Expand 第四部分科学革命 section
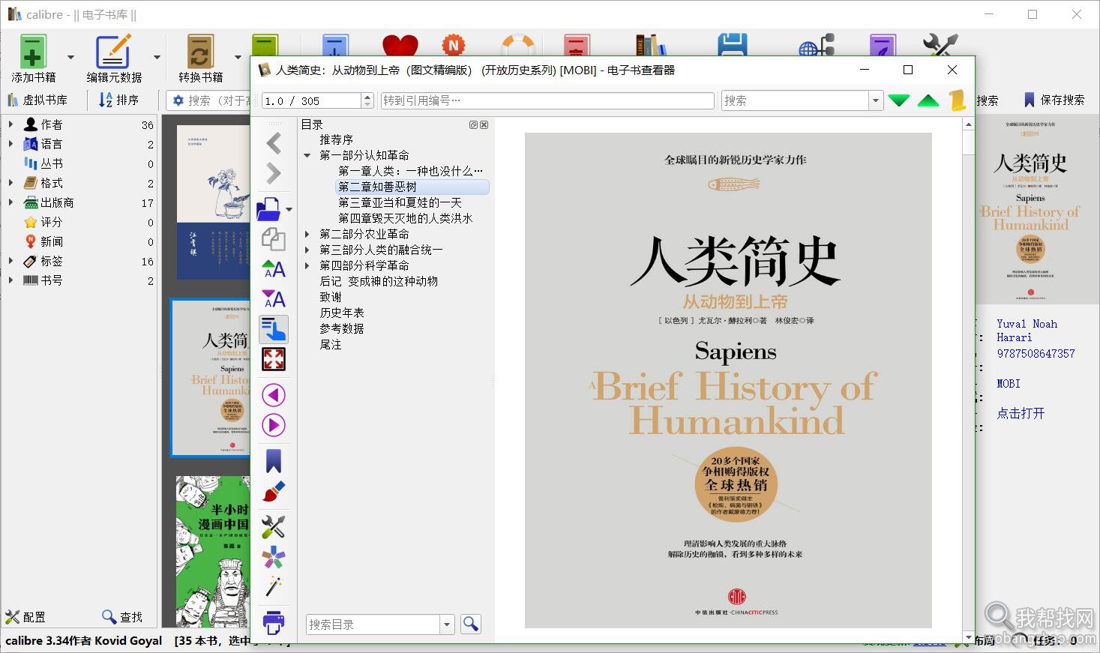This screenshot has height=653, width=1100. click(x=307, y=265)
